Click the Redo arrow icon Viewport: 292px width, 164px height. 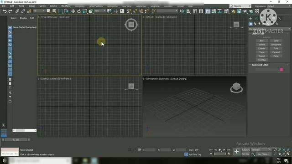(10, 11)
